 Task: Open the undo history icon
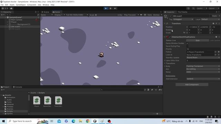click(188, 8)
